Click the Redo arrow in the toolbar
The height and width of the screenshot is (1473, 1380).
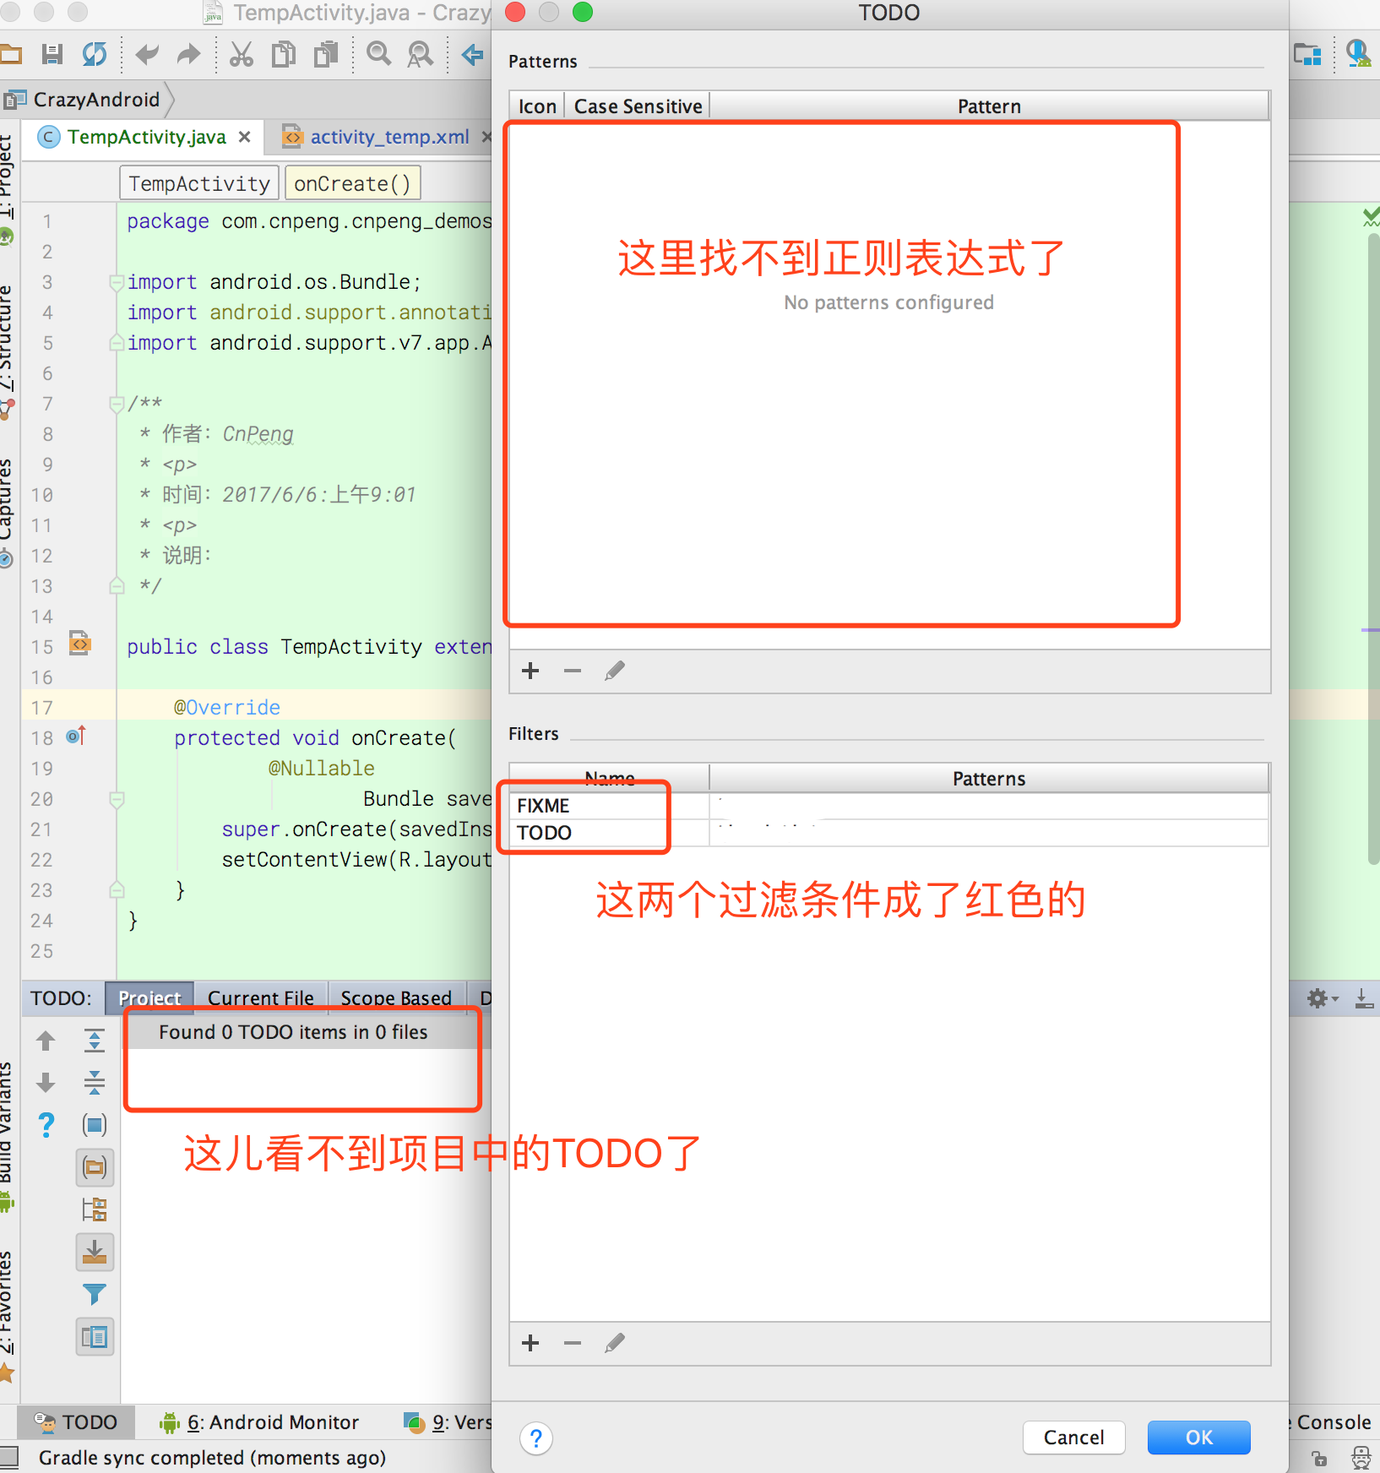click(188, 55)
